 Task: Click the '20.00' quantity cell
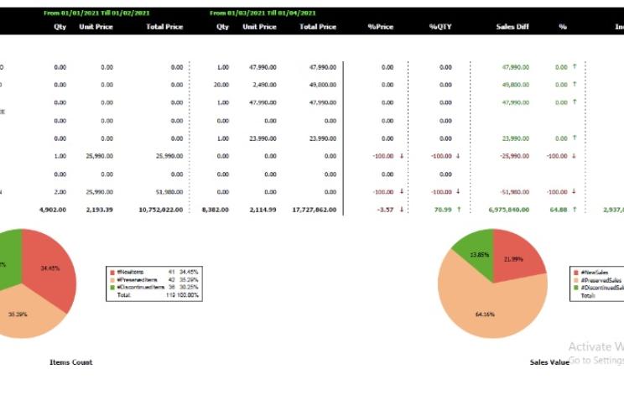(221, 85)
